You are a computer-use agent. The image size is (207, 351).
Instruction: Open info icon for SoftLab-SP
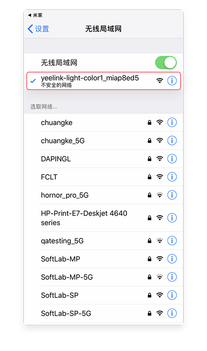(172, 295)
